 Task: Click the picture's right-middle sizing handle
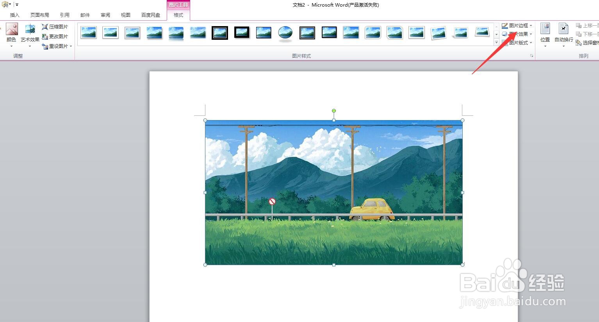point(463,193)
